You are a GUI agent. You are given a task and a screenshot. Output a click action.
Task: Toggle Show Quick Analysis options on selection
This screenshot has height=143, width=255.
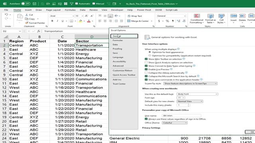tap(146, 62)
